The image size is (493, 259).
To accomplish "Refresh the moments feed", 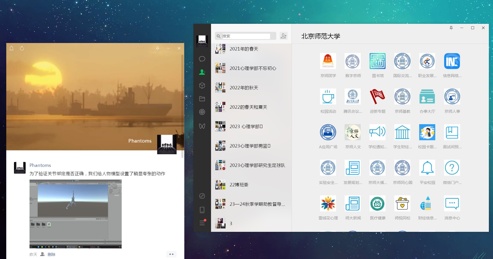I will 22,48.
